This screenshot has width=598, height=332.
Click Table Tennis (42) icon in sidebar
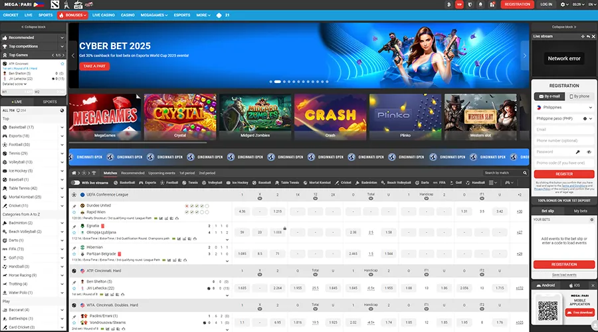(x=5, y=189)
